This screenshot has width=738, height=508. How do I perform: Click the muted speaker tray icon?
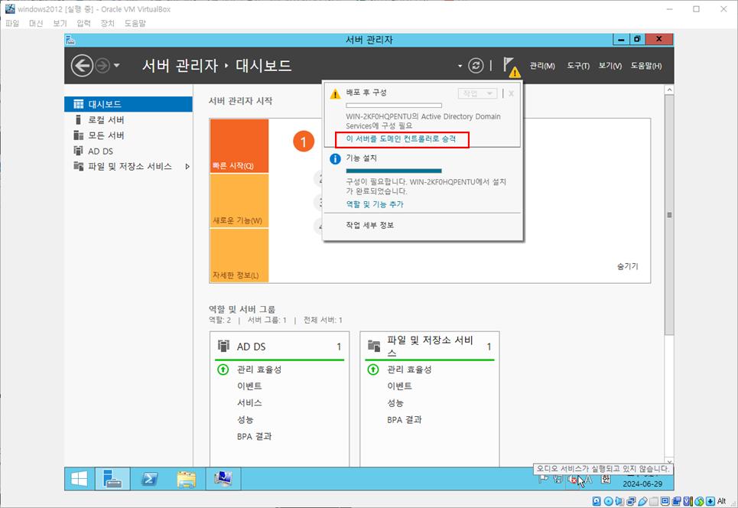tap(572, 479)
